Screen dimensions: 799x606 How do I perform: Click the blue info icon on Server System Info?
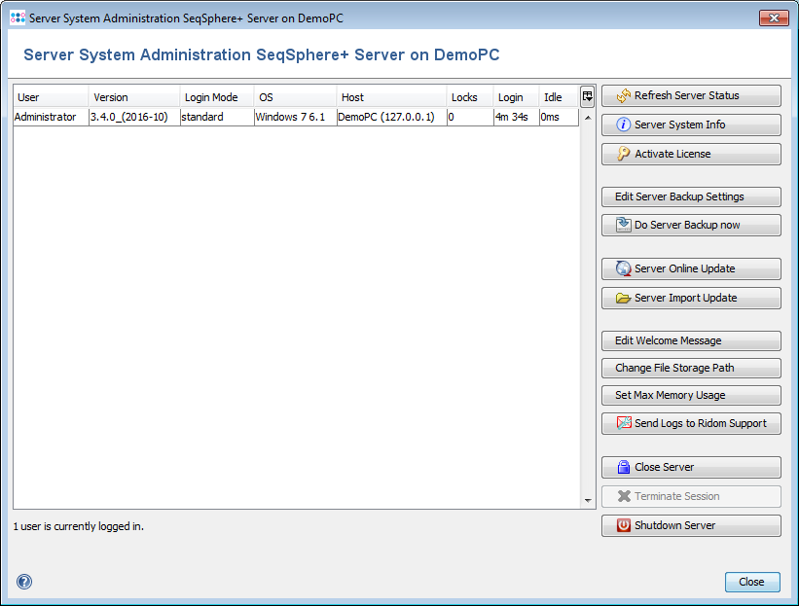(623, 125)
